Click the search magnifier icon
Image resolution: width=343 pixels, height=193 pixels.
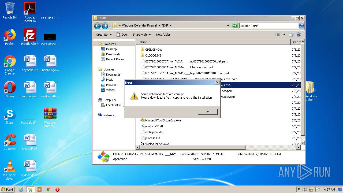click(301, 26)
